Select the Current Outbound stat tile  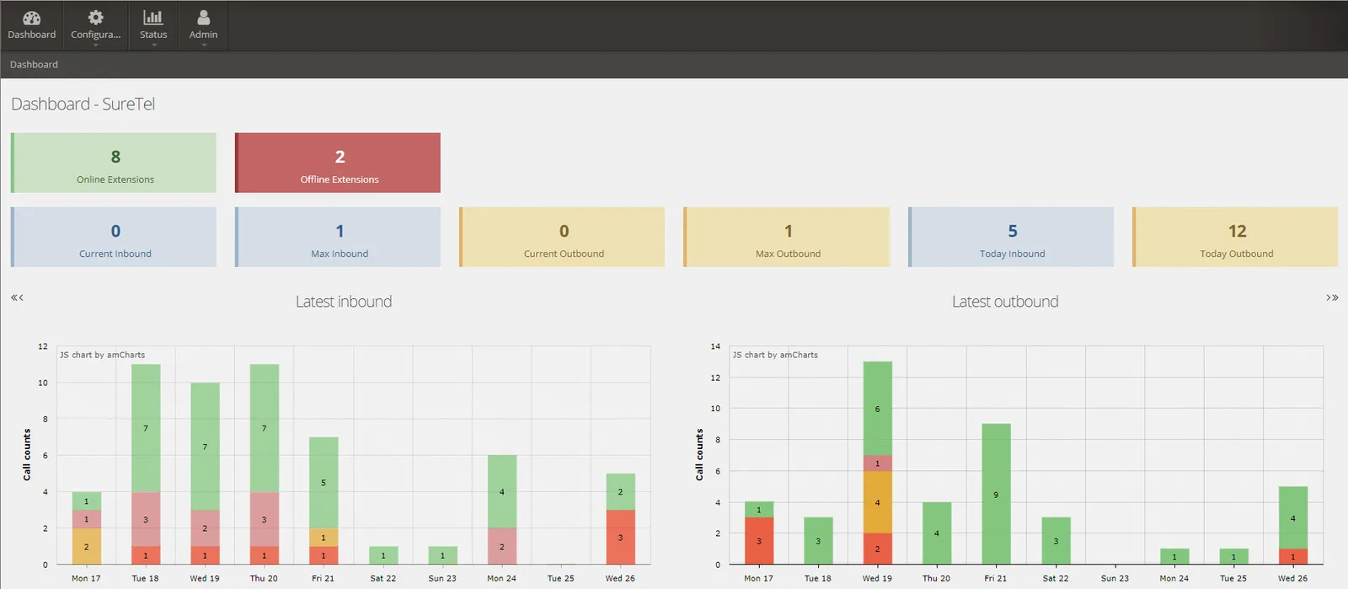point(562,237)
